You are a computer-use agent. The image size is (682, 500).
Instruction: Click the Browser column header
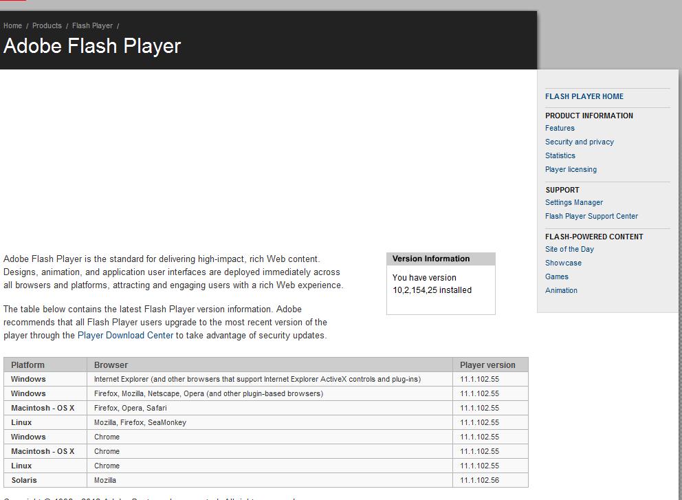coord(269,365)
